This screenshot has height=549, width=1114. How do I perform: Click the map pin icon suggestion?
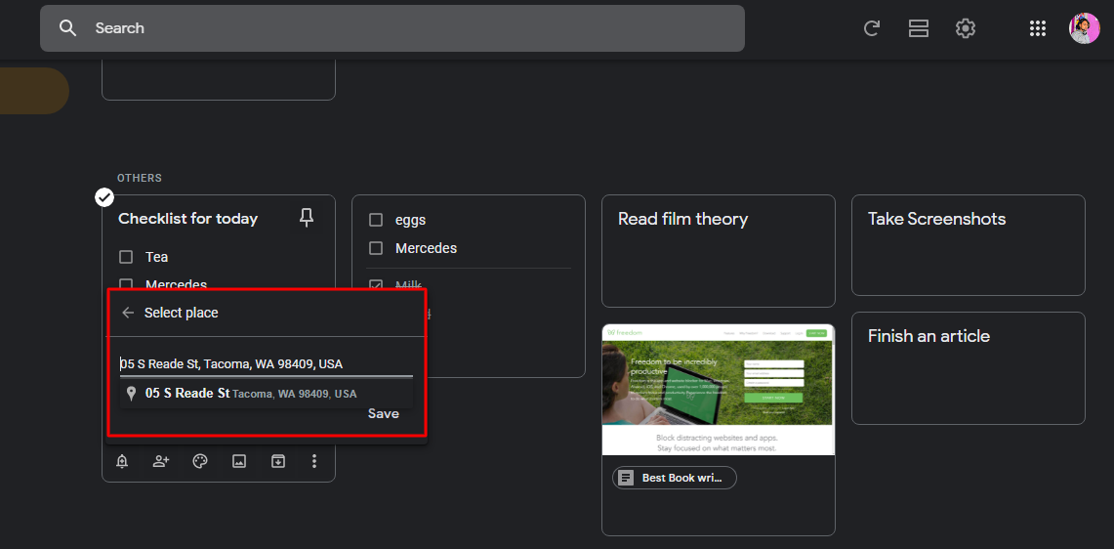coord(131,394)
